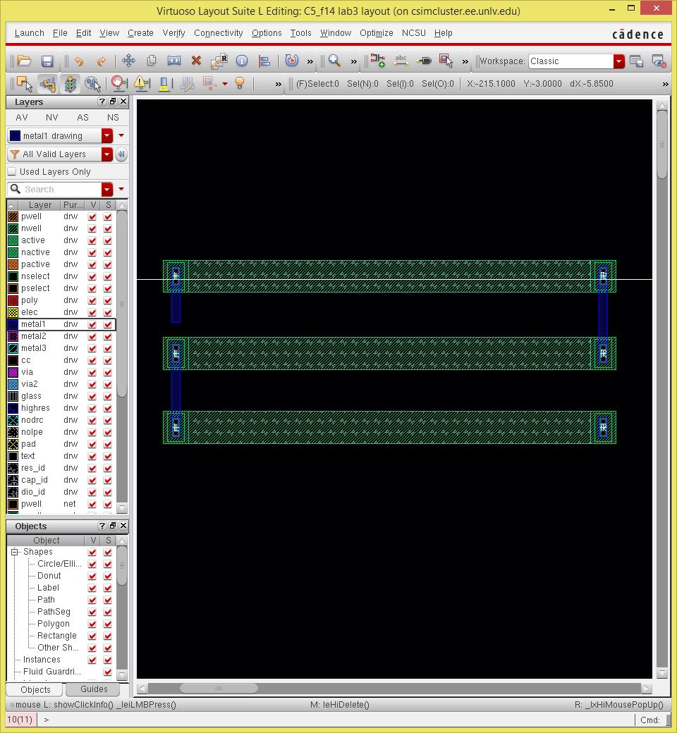Open the Connectivity menu
Screen dimensions: 677x733
[x=218, y=32]
